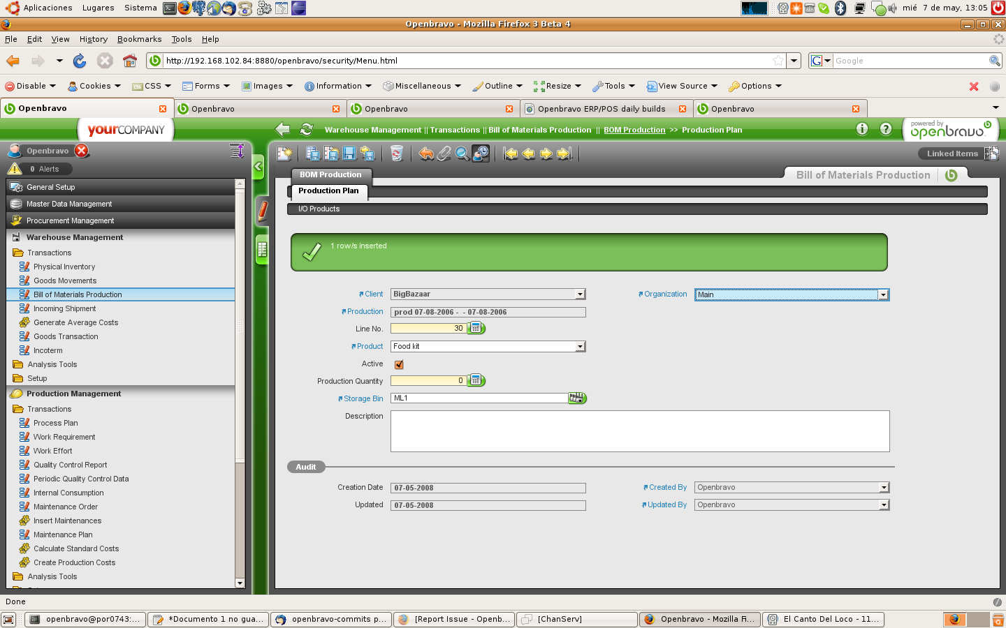Image resolution: width=1006 pixels, height=628 pixels.
Task: Uncheck the Active checkbox
Action: coord(399,364)
